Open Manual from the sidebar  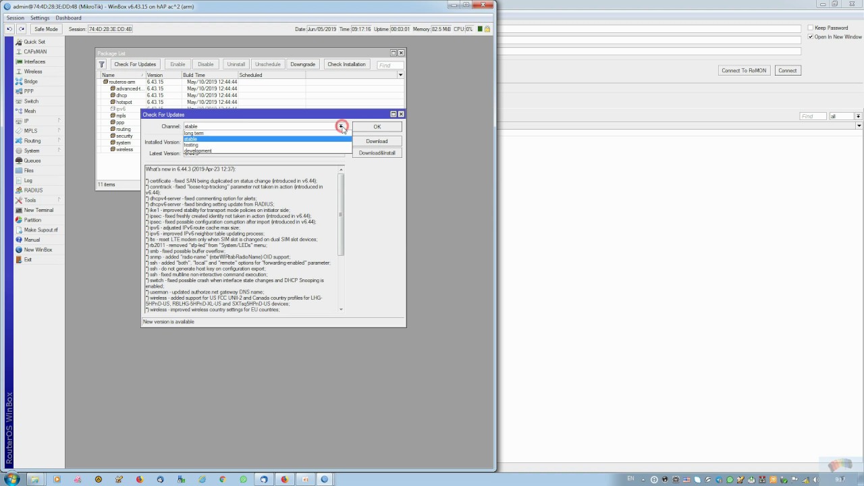(x=32, y=240)
